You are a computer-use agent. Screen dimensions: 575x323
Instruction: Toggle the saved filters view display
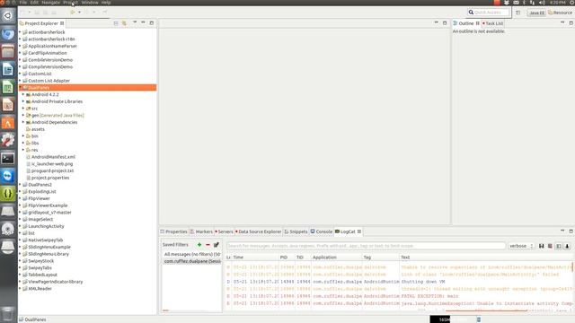click(x=559, y=246)
